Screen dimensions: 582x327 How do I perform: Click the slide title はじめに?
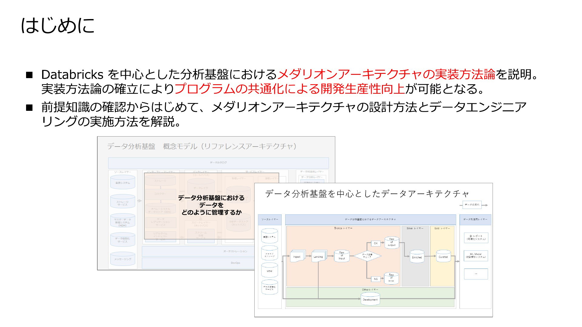(x=58, y=25)
